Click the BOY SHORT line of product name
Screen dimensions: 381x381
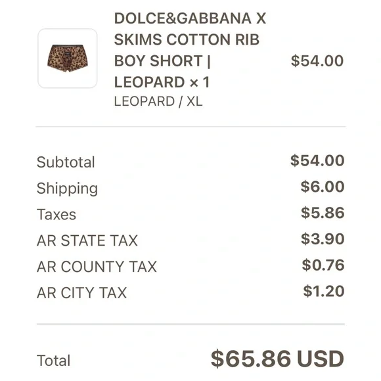point(162,60)
